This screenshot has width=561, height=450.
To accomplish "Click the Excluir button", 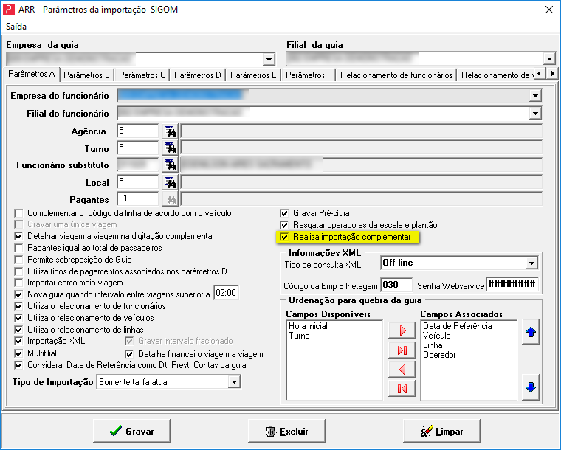I will click(286, 431).
